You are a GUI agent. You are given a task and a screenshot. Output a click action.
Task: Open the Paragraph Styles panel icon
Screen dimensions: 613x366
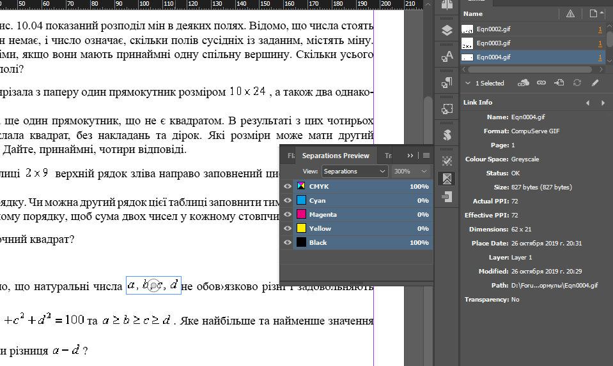pyautogui.click(x=447, y=83)
